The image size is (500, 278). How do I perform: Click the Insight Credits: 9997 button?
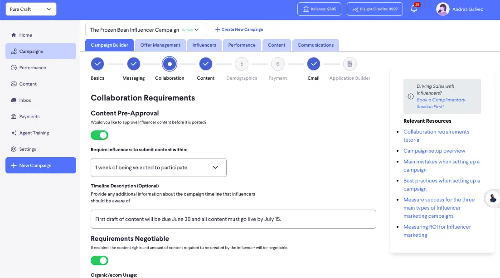(x=375, y=9)
